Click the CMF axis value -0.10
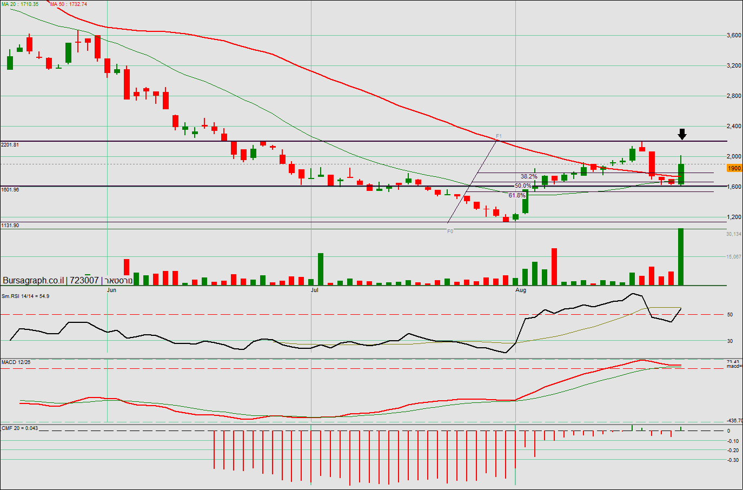Viewport: 743px width, 490px height. (733, 441)
